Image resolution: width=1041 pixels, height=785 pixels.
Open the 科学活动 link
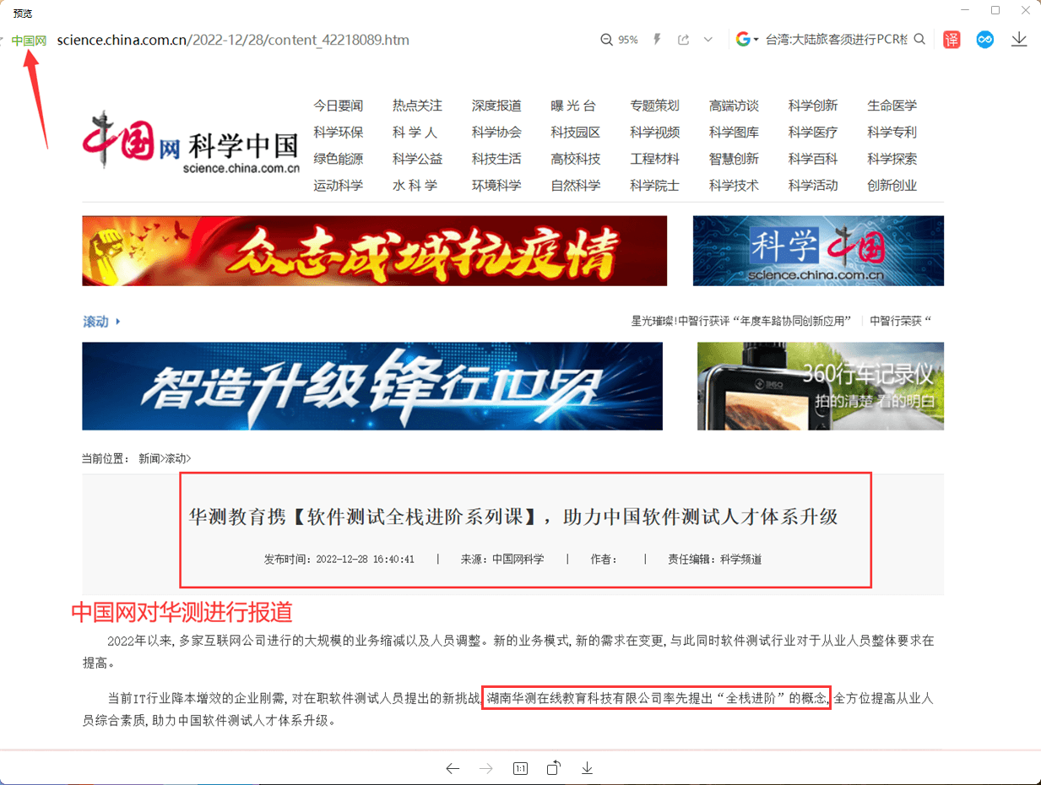point(813,186)
